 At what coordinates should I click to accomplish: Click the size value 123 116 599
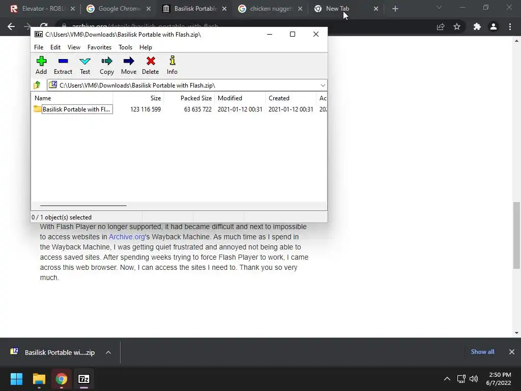pyautogui.click(x=146, y=109)
